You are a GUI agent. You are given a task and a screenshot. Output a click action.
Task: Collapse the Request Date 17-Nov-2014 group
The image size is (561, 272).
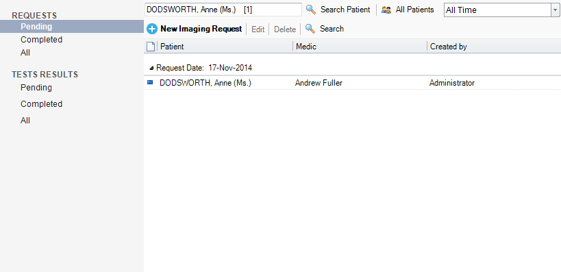point(151,68)
